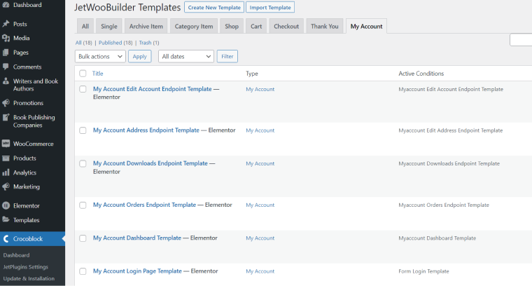Click the Trash (1) filter link
Screen dimensions: 532x286
tap(149, 43)
